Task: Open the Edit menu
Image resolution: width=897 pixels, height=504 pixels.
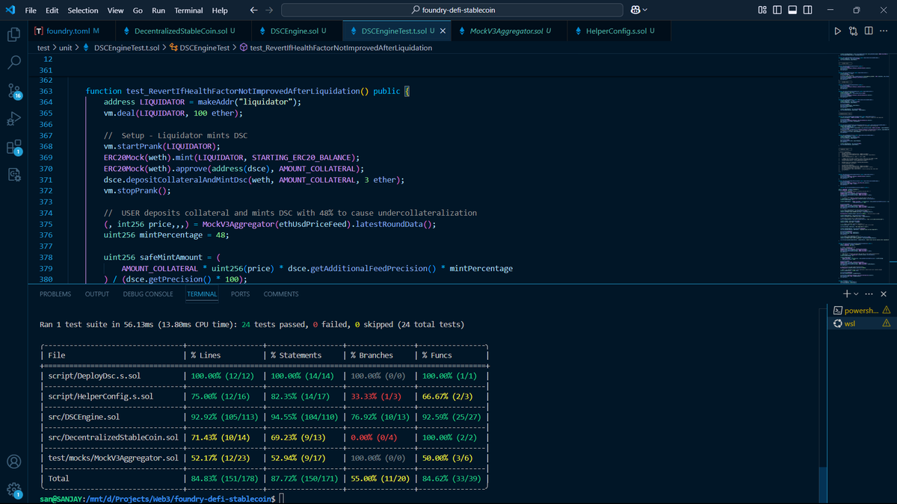Action: (x=52, y=10)
